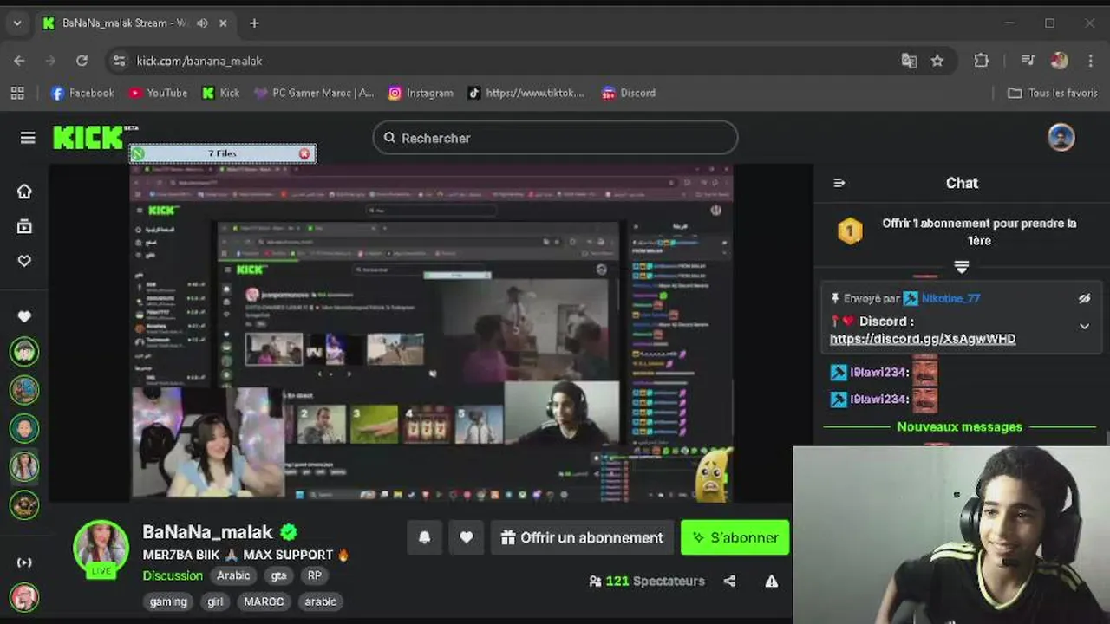Image resolution: width=1110 pixels, height=624 pixels.
Task: Click the stream video player
Action: [432, 333]
